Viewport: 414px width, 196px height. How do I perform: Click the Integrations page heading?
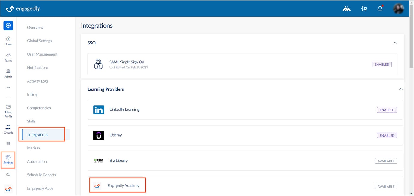[97, 26]
